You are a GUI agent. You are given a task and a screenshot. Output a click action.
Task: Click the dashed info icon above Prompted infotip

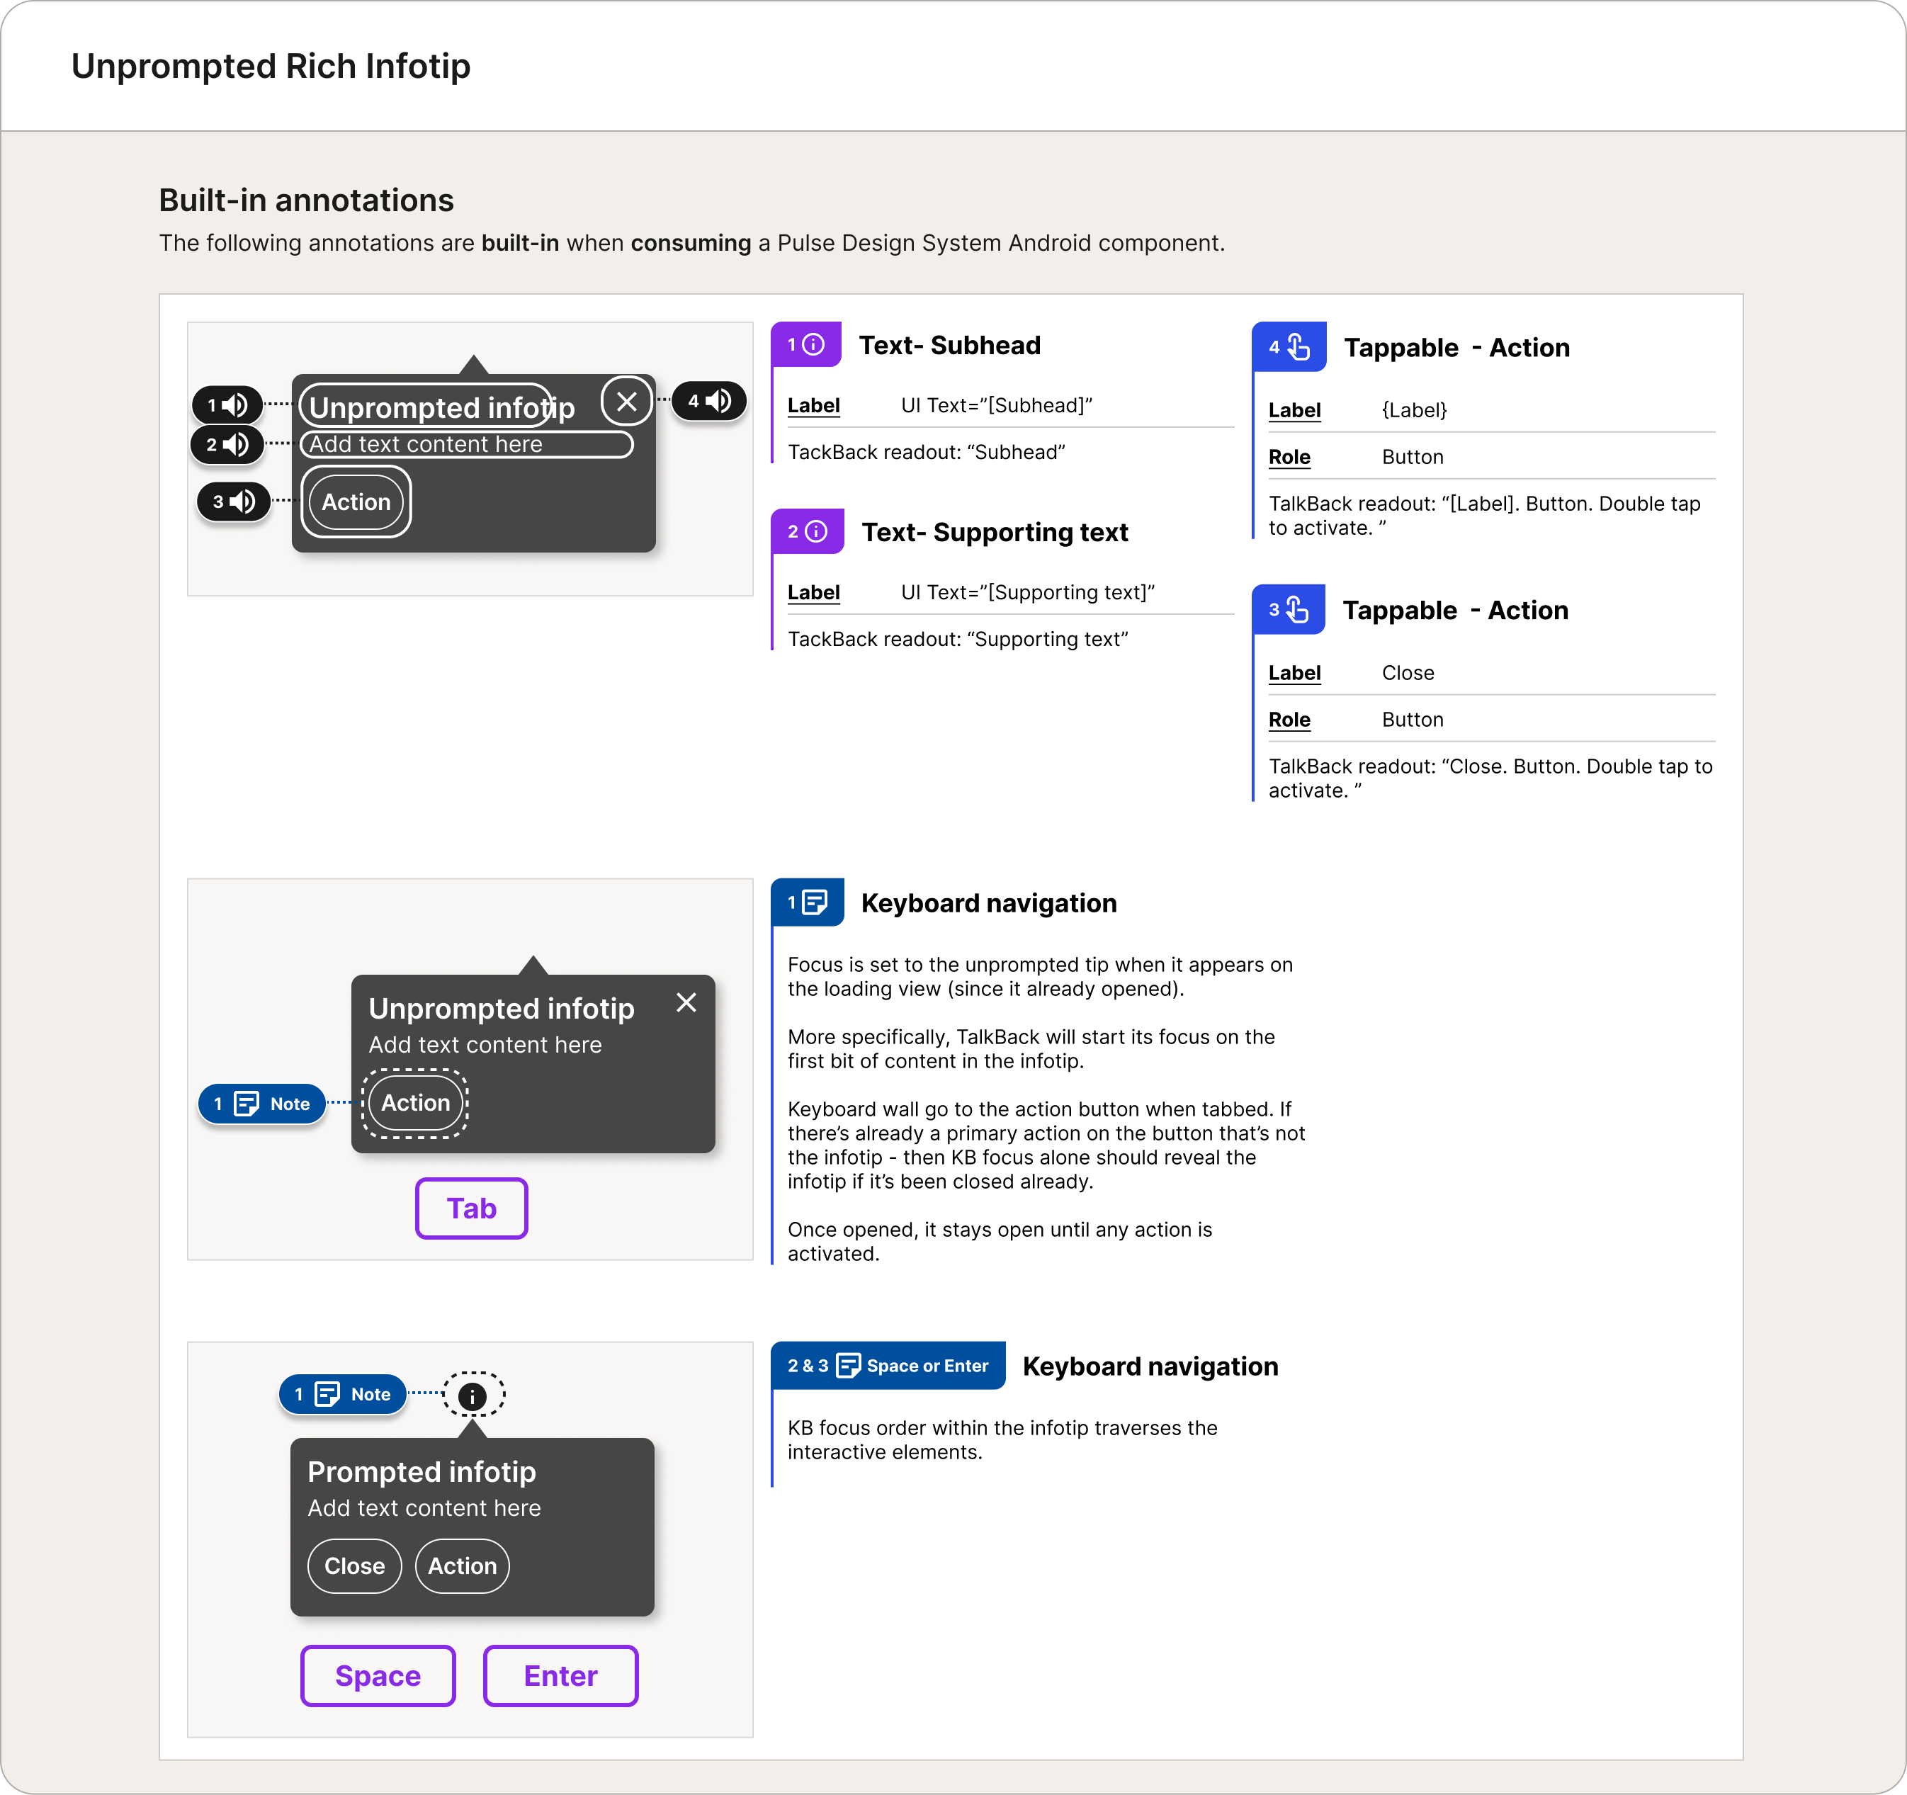click(473, 1396)
